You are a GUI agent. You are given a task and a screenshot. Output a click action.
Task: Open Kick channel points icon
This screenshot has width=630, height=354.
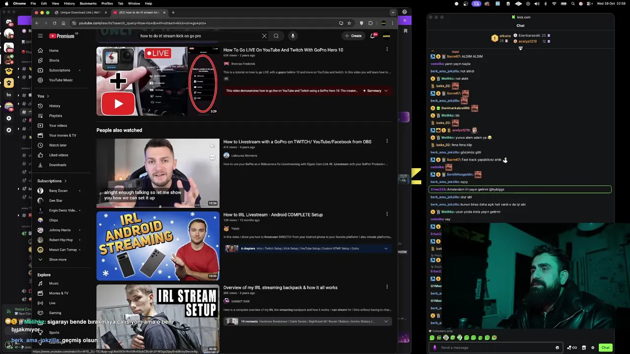[572, 348]
